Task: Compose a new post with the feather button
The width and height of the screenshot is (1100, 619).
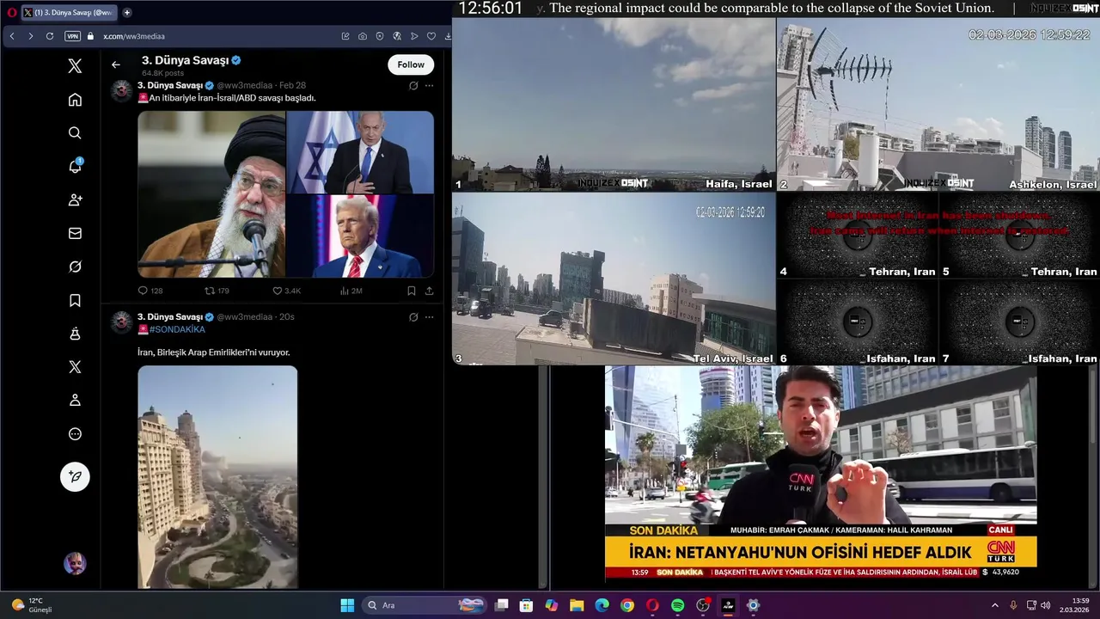Action: coord(75,476)
